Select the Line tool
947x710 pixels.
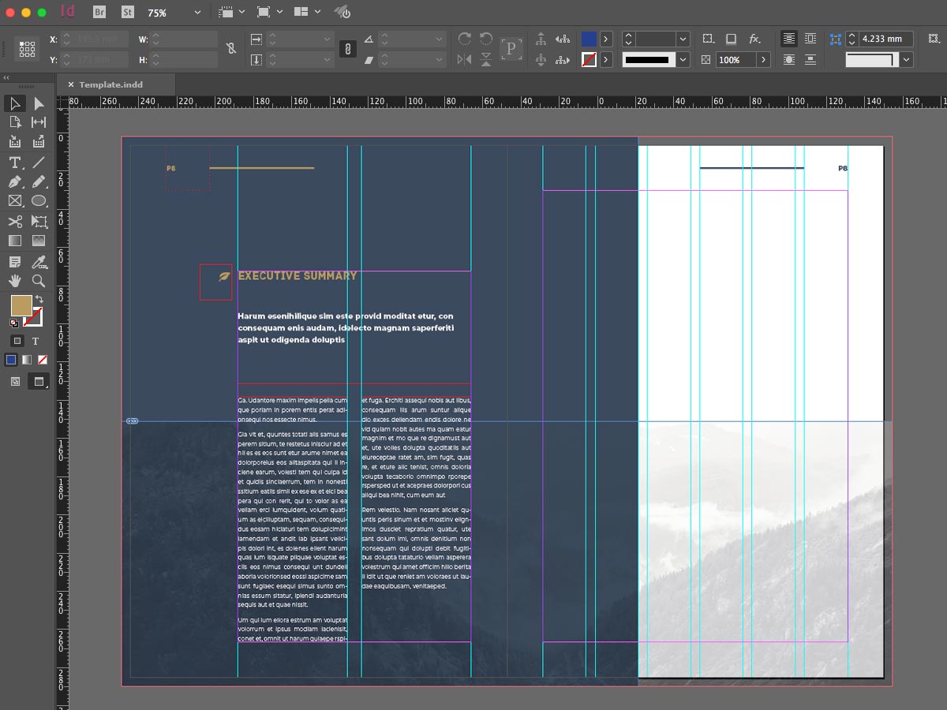(39, 163)
